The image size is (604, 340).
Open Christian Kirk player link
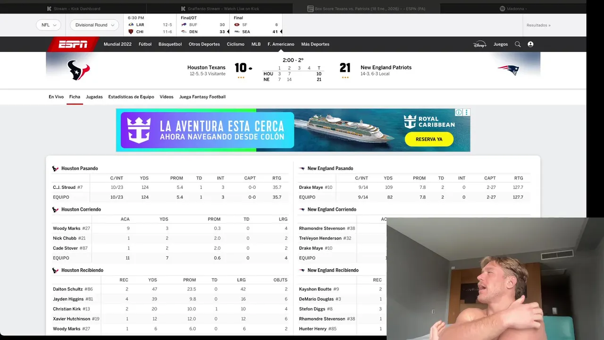coord(67,309)
